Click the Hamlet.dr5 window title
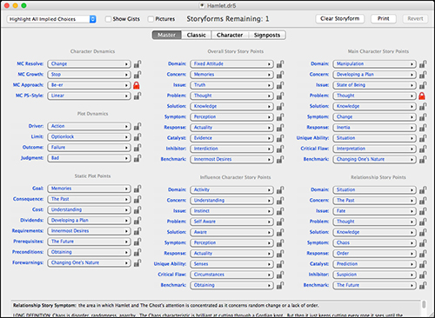 pyautogui.click(x=222, y=5)
